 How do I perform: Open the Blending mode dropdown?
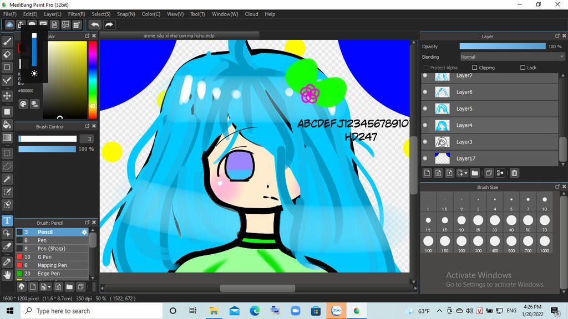click(x=512, y=57)
